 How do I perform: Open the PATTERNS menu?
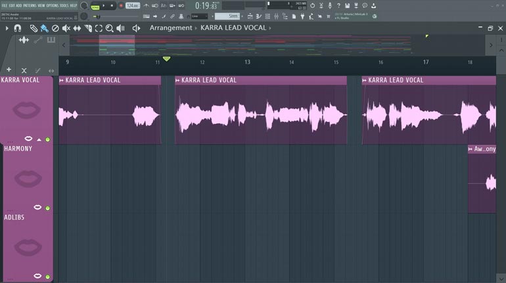[x=30, y=5]
